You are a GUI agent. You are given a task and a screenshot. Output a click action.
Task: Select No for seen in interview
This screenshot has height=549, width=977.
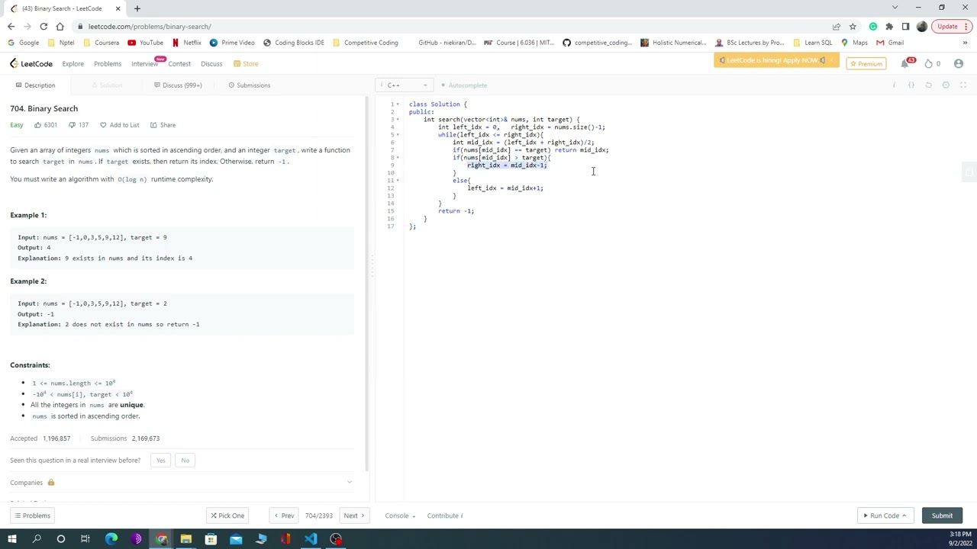click(185, 461)
